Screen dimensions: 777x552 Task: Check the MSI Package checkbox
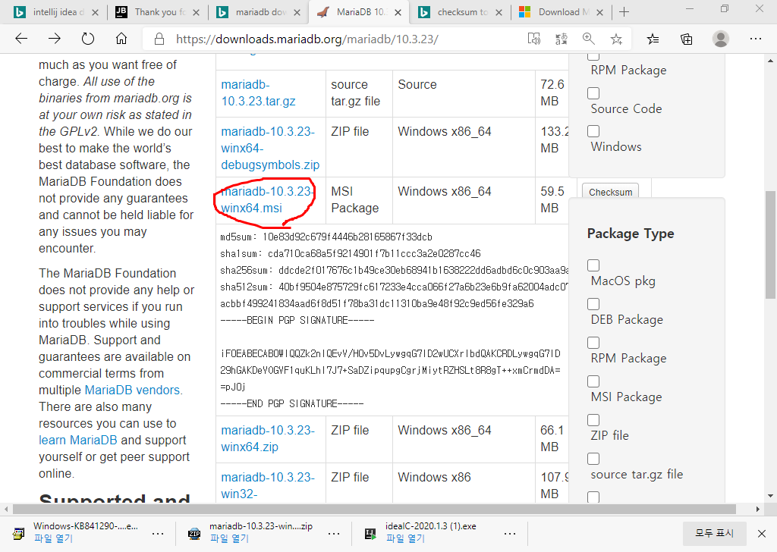point(593,381)
